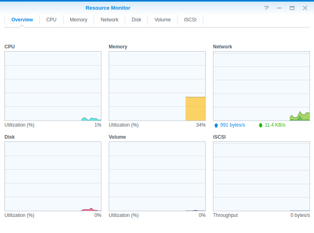Click the 11.4 KB/s download rate
This screenshot has height=233, width=314.
pyautogui.click(x=275, y=125)
